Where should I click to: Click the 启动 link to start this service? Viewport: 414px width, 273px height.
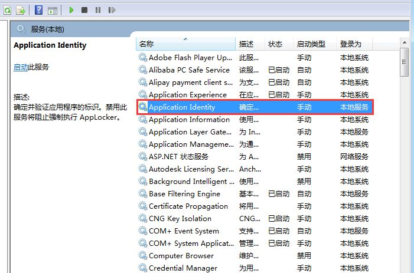click(x=21, y=67)
